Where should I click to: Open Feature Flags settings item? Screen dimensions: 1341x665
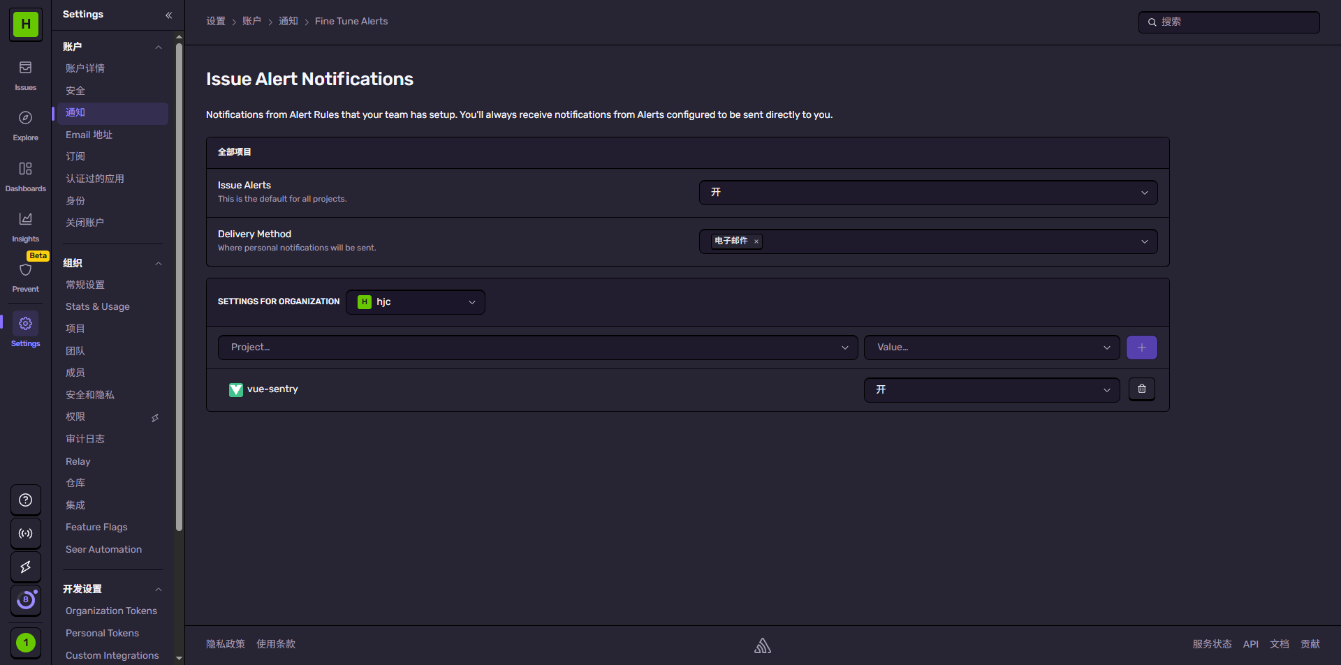pyautogui.click(x=96, y=528)
